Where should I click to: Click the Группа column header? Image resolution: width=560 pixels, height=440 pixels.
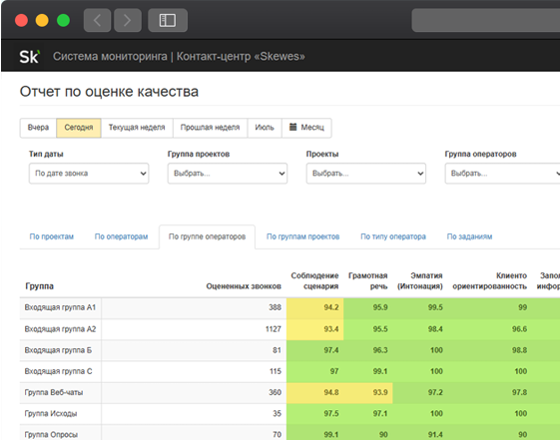click(x=40, y=286)
